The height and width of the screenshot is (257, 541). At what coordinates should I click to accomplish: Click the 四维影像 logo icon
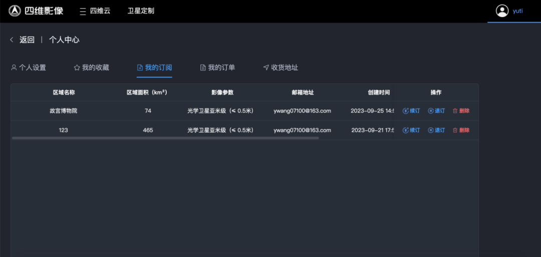[15, 11]
